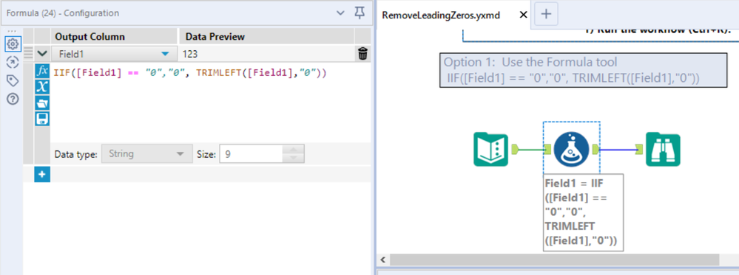Screen dimensions: 739x275
Task: Pin the Configuration panel
Action: tap(359, 13)
